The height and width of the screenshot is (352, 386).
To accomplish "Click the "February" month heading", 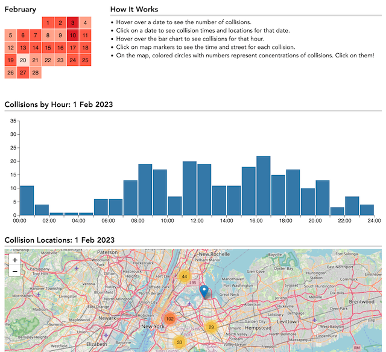I will point(21,10).
